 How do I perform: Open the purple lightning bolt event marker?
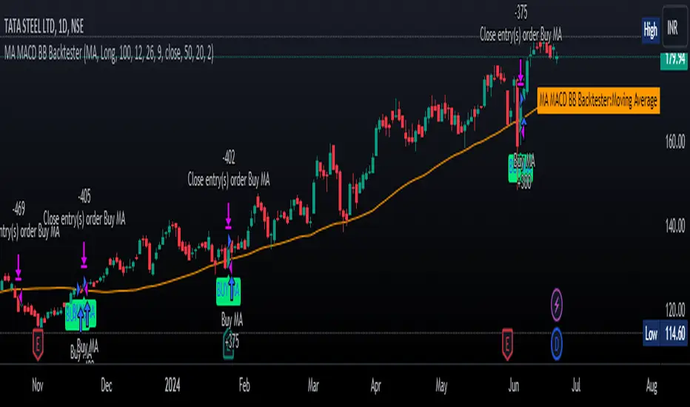[x=556, y=304]
